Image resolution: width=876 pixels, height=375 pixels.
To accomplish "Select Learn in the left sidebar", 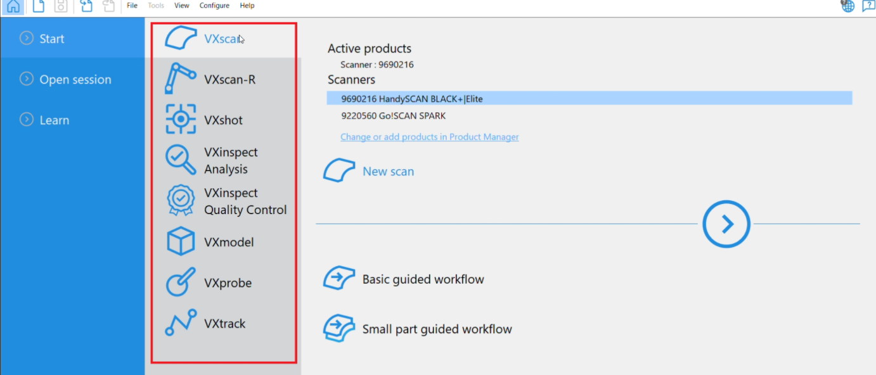I will [72, 120].
